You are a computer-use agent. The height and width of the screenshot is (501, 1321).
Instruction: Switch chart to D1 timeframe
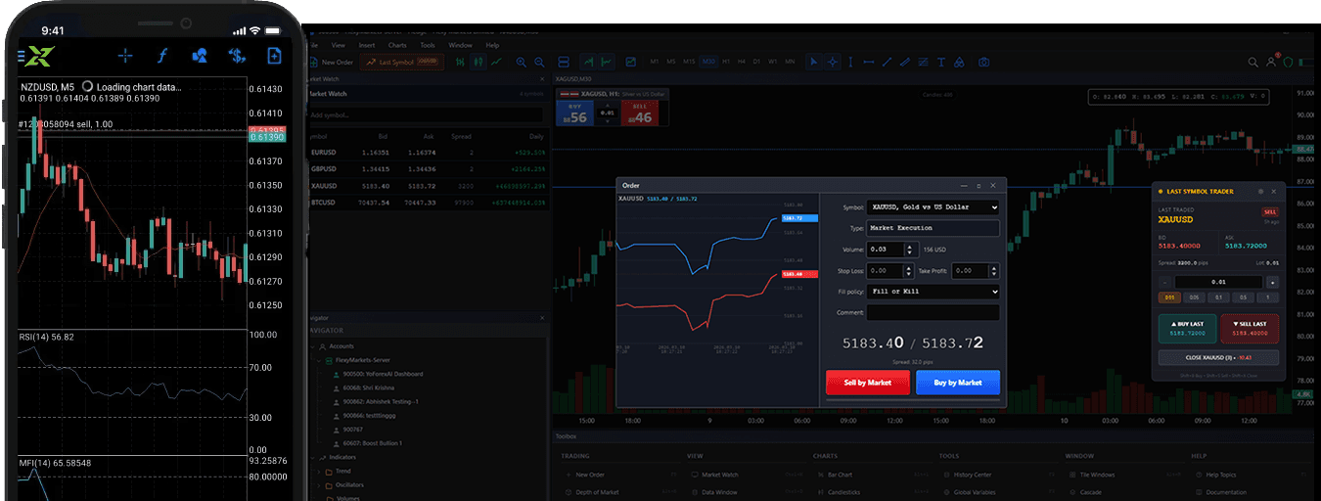tap(756, 62)
